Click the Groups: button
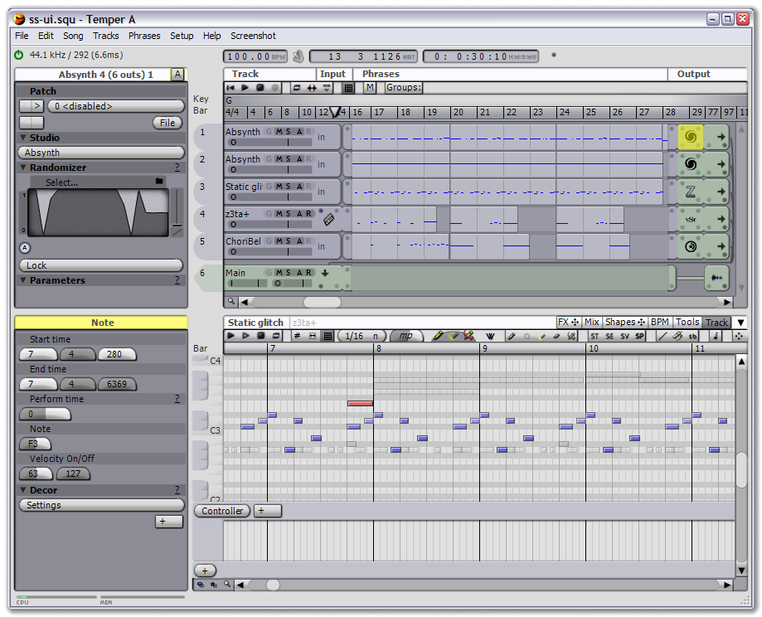The height and width of the screenshot is (617, 762). [403, 88]
